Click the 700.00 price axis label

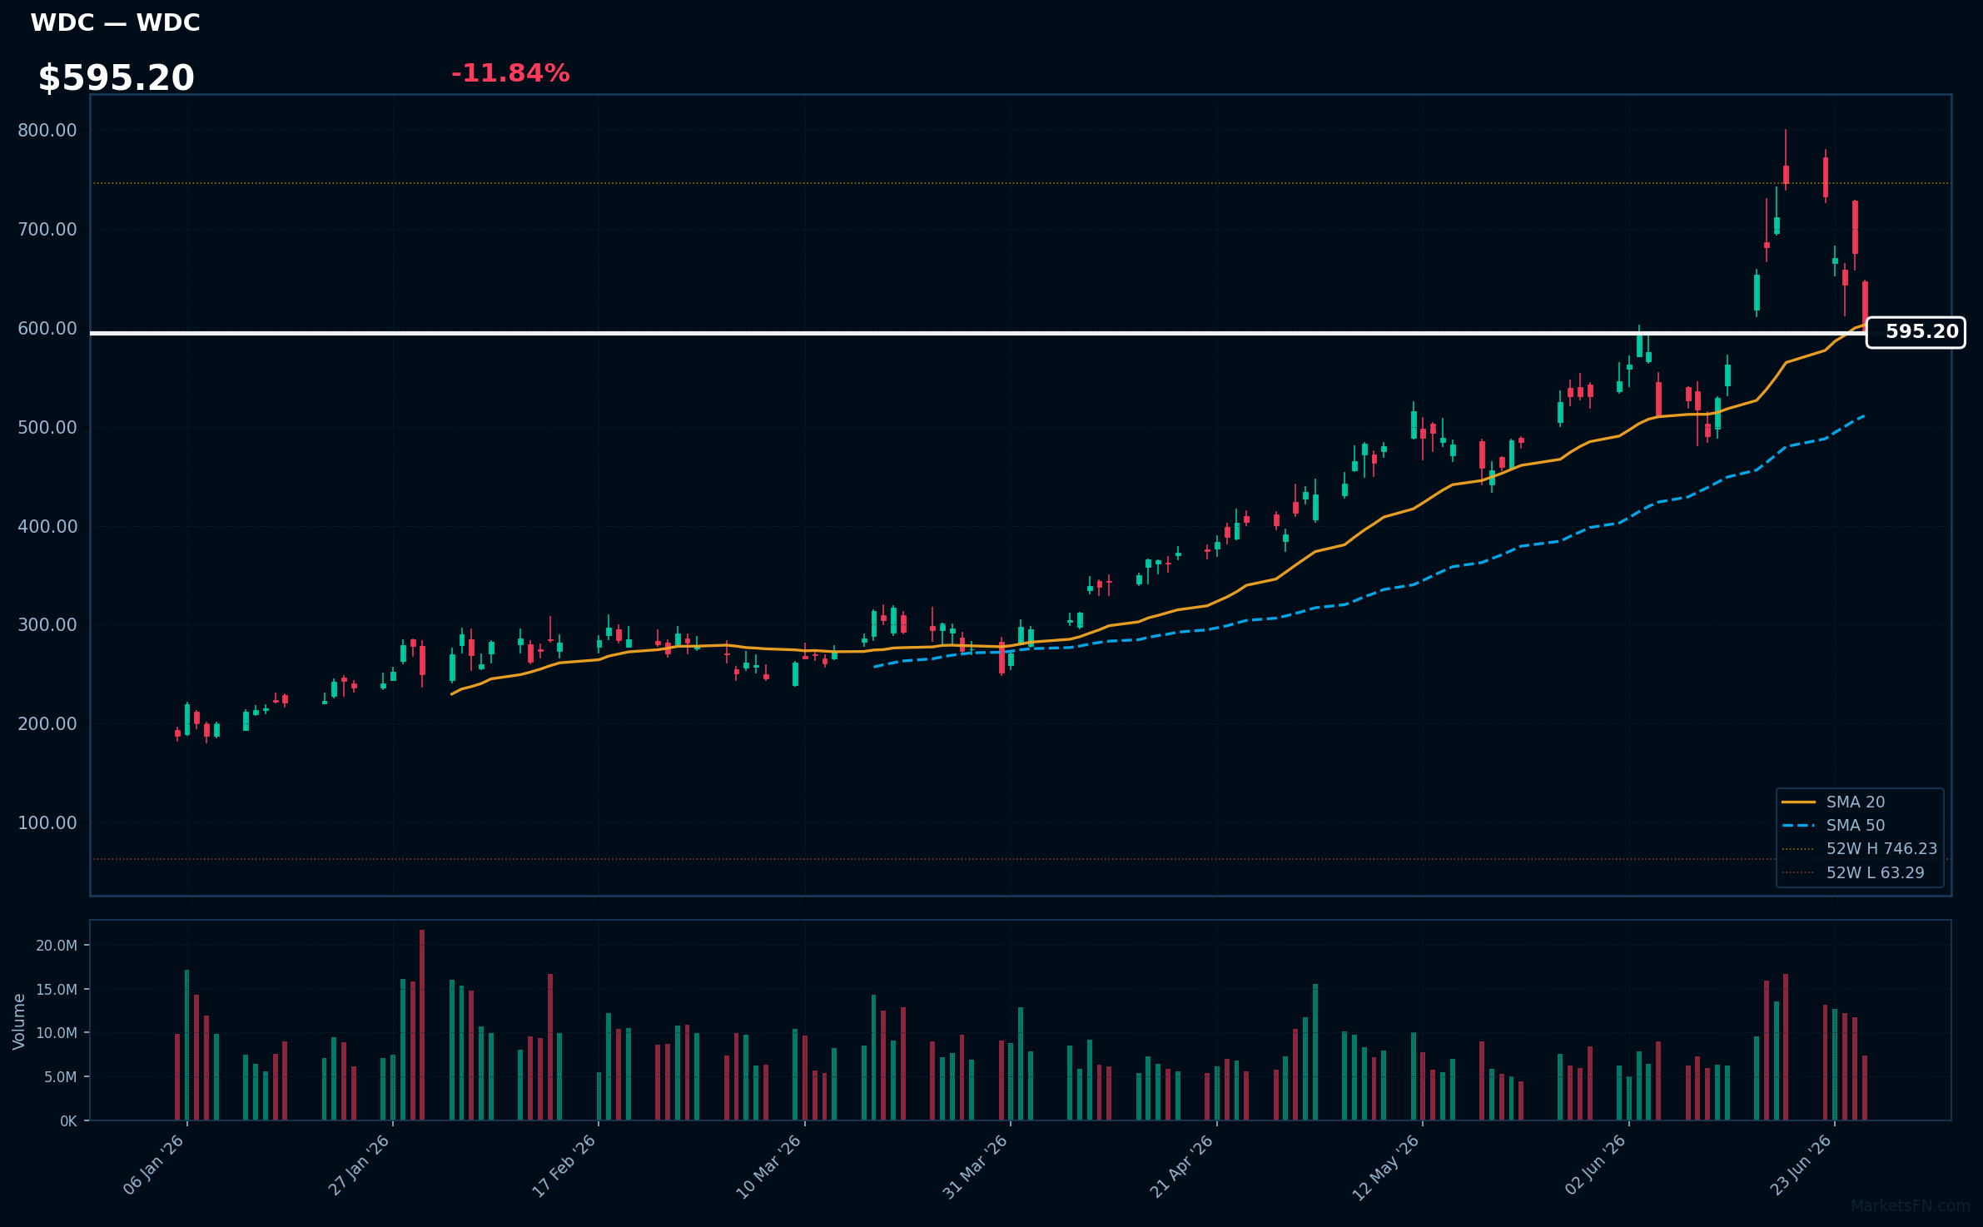point(47,230)
